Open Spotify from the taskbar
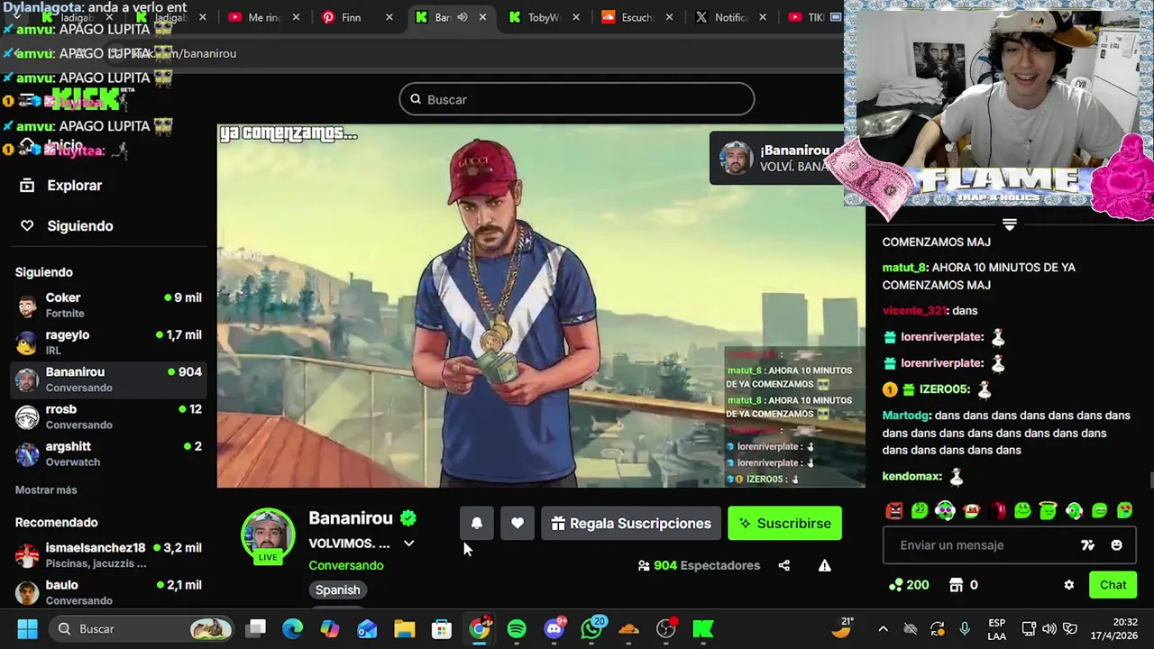Viewport: 1154px width, 649px height. 517,629
